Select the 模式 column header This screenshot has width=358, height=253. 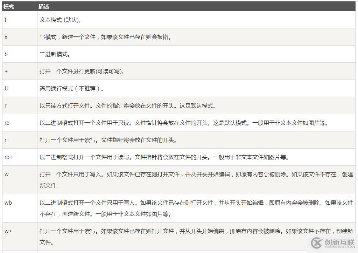point(9,6)
